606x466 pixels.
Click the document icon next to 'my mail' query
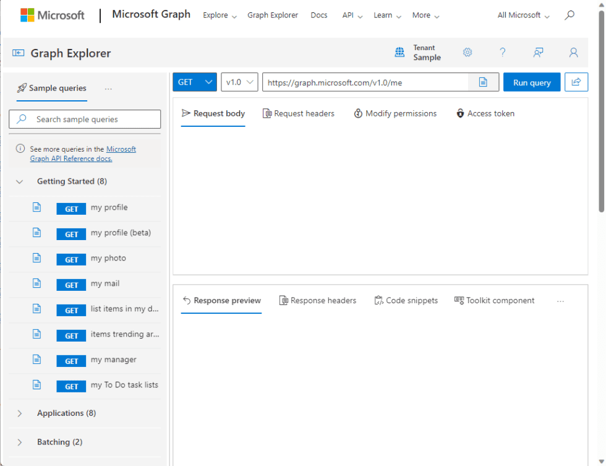[36, 284]
